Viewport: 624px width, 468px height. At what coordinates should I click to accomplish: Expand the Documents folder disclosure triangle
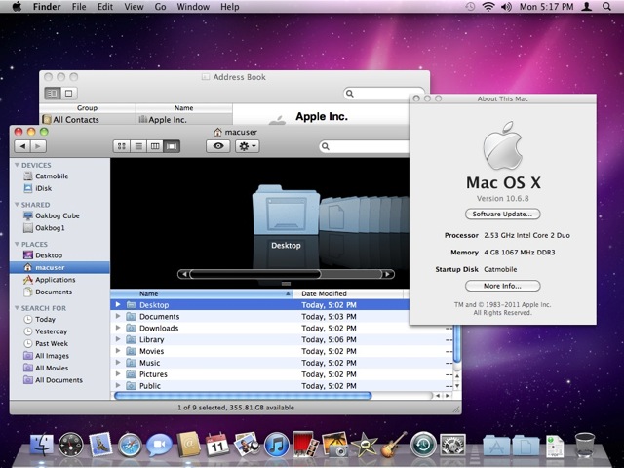[x=118, y=317]
